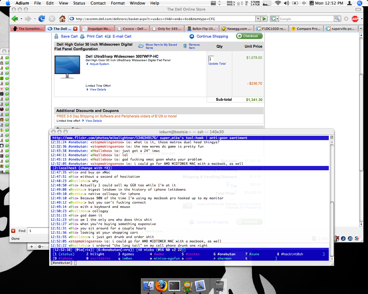This screenshot has width=368, height=294.
Task: Click the E-mail Cart link
Action: (122, 36)
